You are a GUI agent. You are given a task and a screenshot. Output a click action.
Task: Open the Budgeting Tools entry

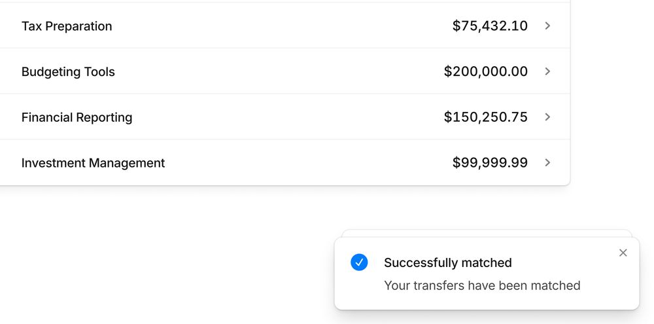tap(285, 71)
